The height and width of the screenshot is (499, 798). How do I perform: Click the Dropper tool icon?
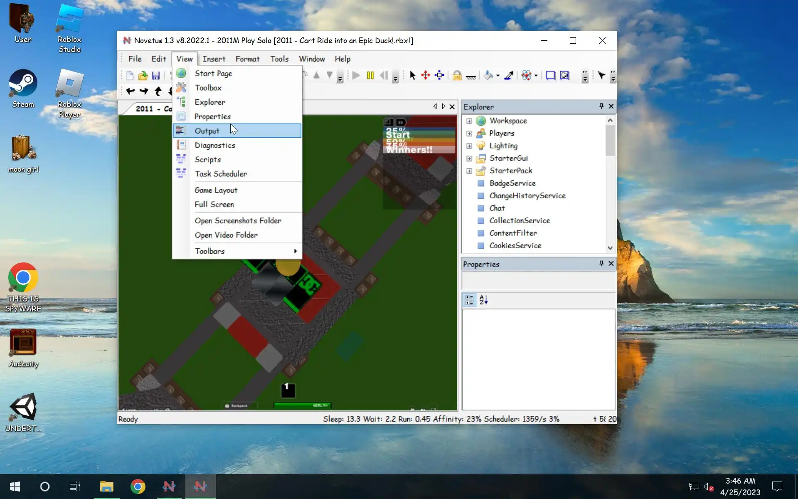click(x=509, y=75)
